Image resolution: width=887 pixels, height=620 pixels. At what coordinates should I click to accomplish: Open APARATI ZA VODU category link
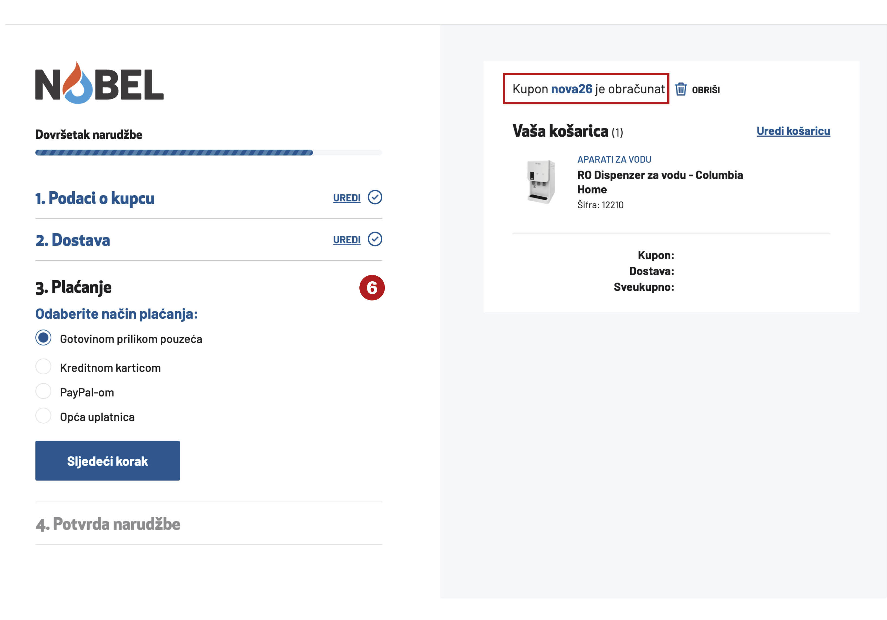click(614, 160)
